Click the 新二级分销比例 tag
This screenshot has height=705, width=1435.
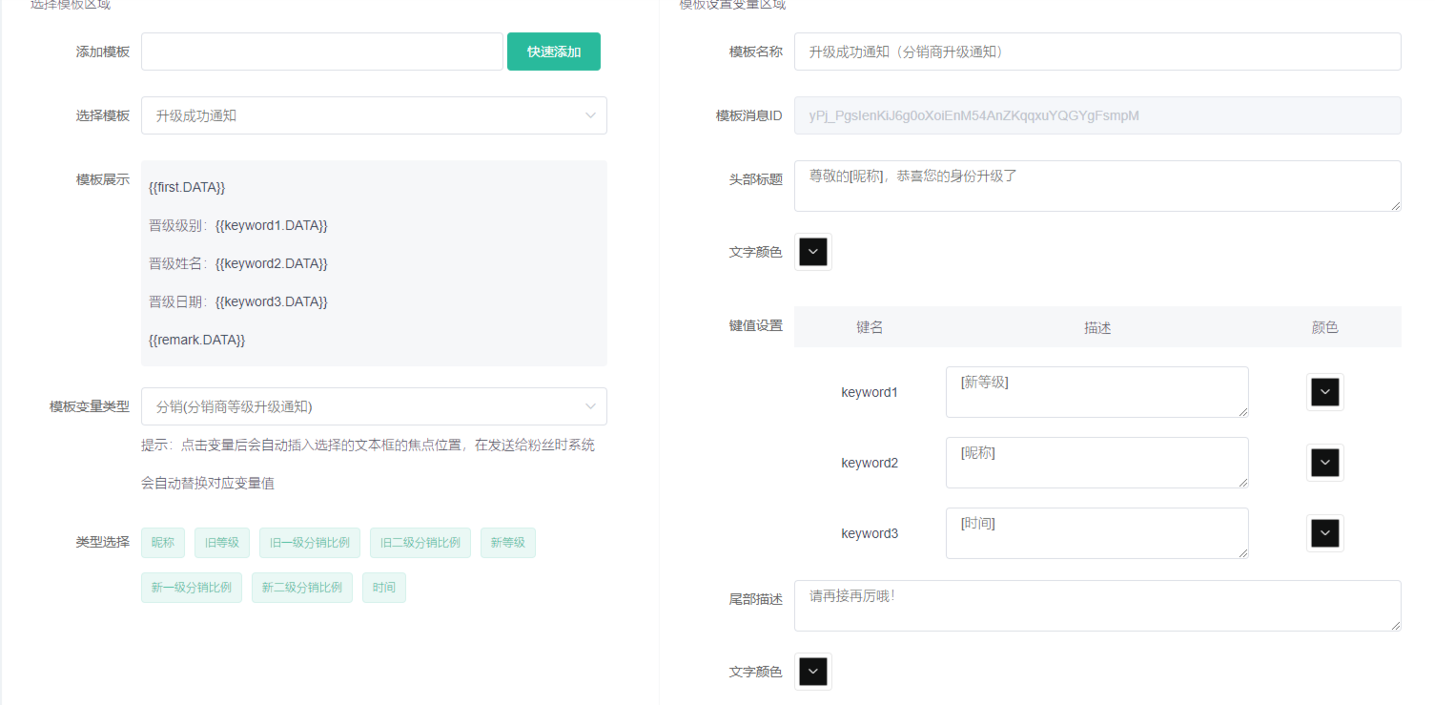[x=302, y=588]
